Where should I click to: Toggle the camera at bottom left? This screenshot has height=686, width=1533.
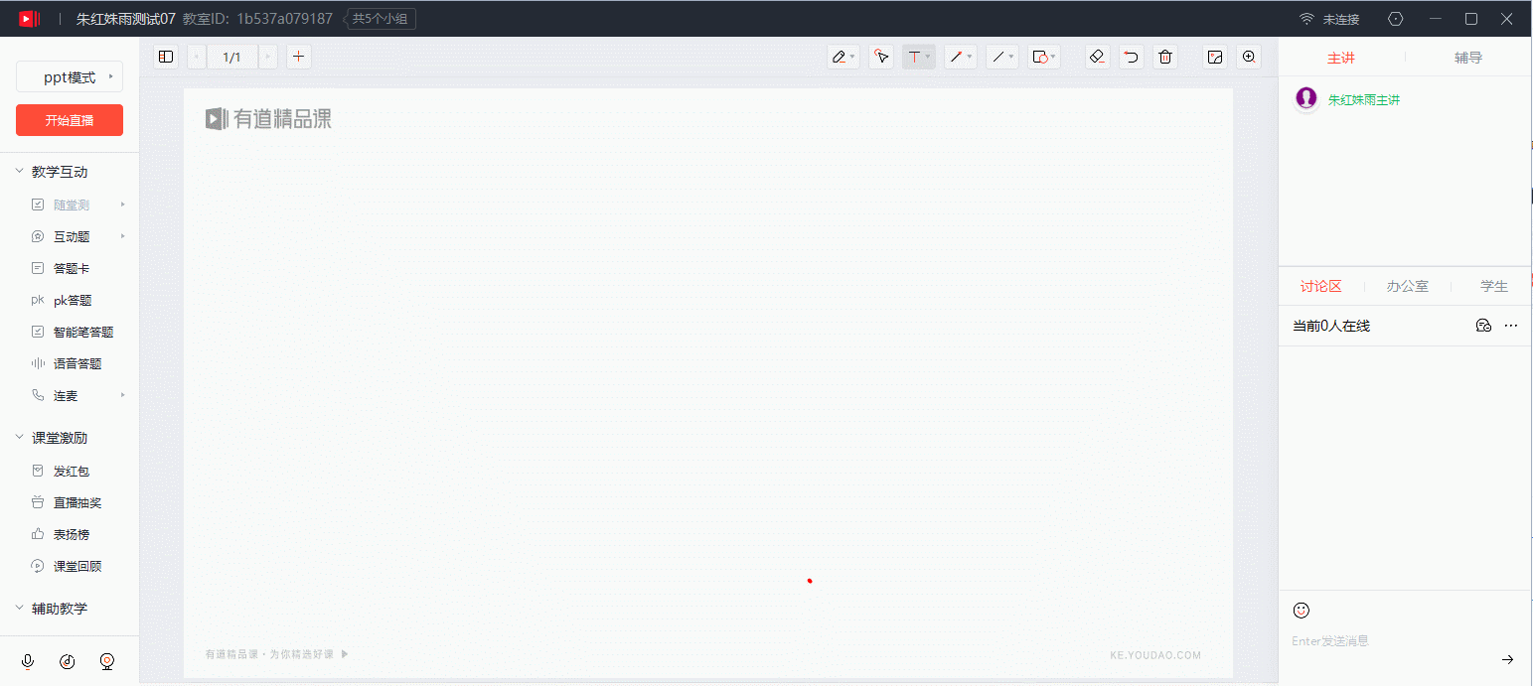click(x=106, y=661)
